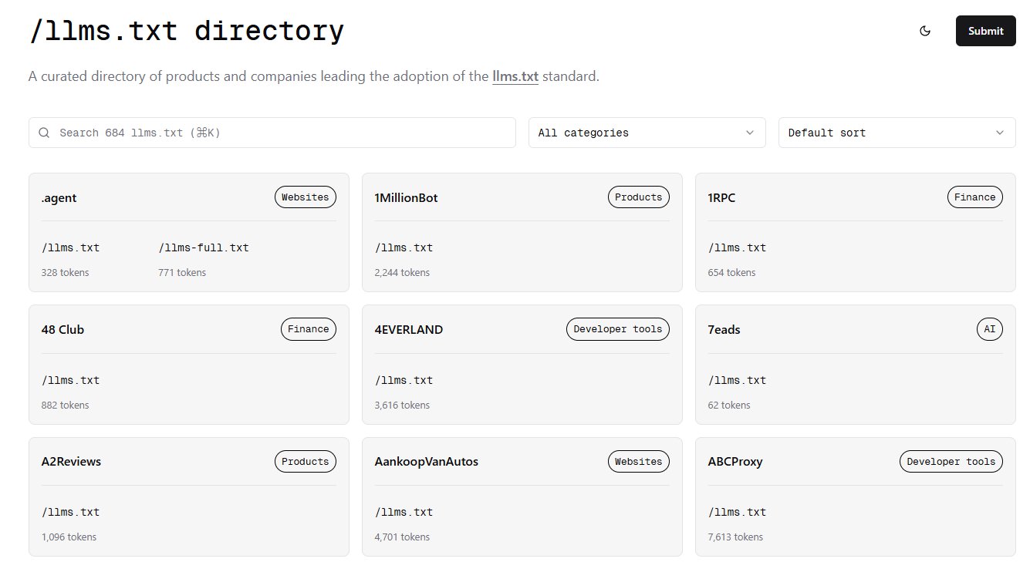Toggle dark mode with the moon icon
The width and height of the screenshot is (1030, 562).
point(925,31)
